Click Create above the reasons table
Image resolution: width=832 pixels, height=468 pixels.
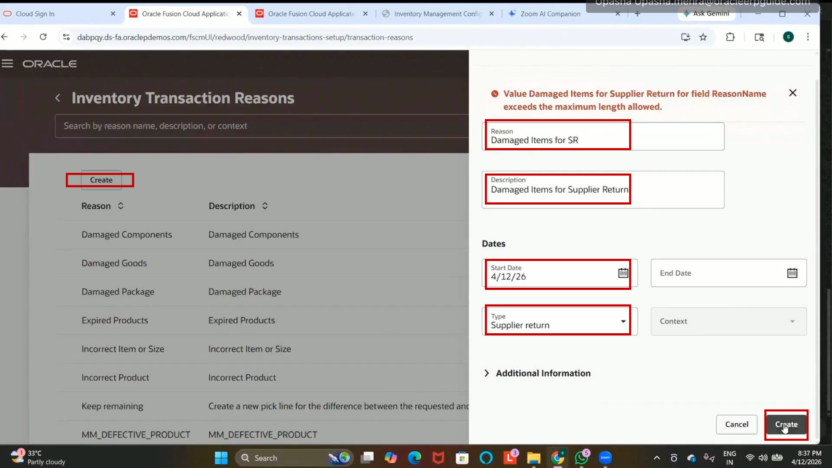101,180
